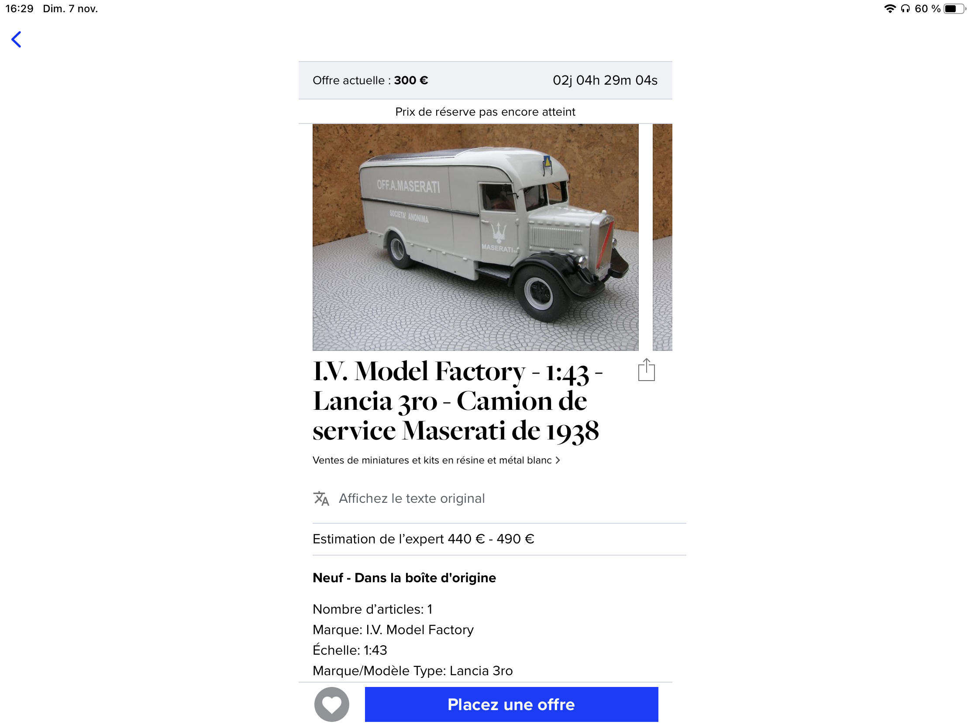971x728 pixels.
Task: Tap the Prix de réserve pas encore atteint notice
Action: point(485,112)
